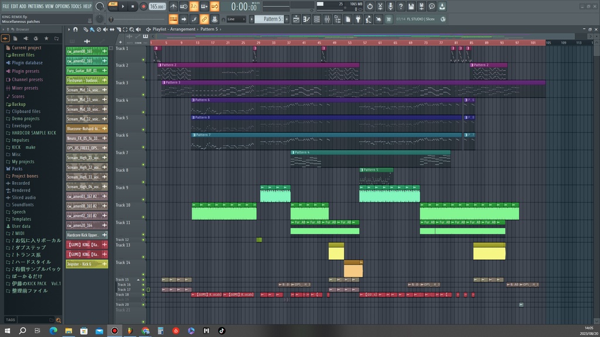The height and width of the screenshot is (337, 600).
Task: Open the HELP menu
Action: click(87, 6)
